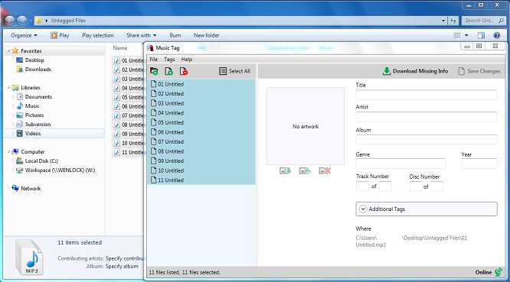Toggle the Explorer preview pane
This screenshot has width=510, height=282.
click(481, 35)
